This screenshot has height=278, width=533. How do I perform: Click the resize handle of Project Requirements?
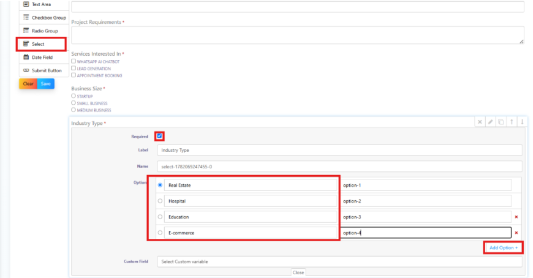pos(522,42)
